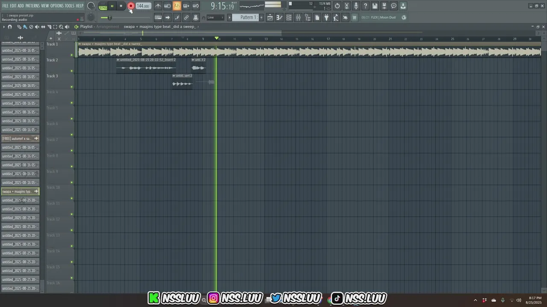Select the swapa + maajins audio clip on Track 1
The image size is (547, 307).
tap(309, 49)
